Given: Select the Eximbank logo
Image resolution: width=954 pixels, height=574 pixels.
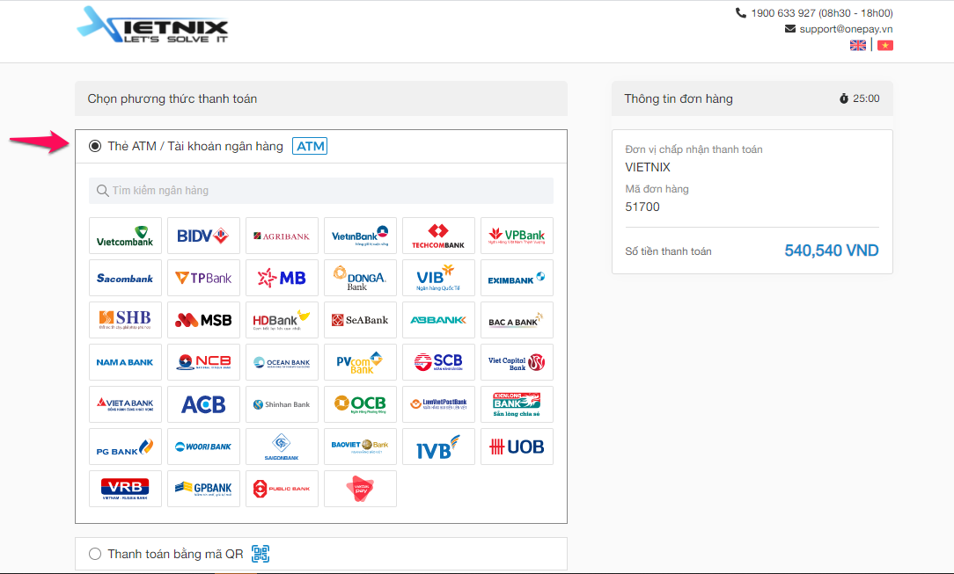Looking at the screenshot, I should pyautogui.click(x=517, y=278).
